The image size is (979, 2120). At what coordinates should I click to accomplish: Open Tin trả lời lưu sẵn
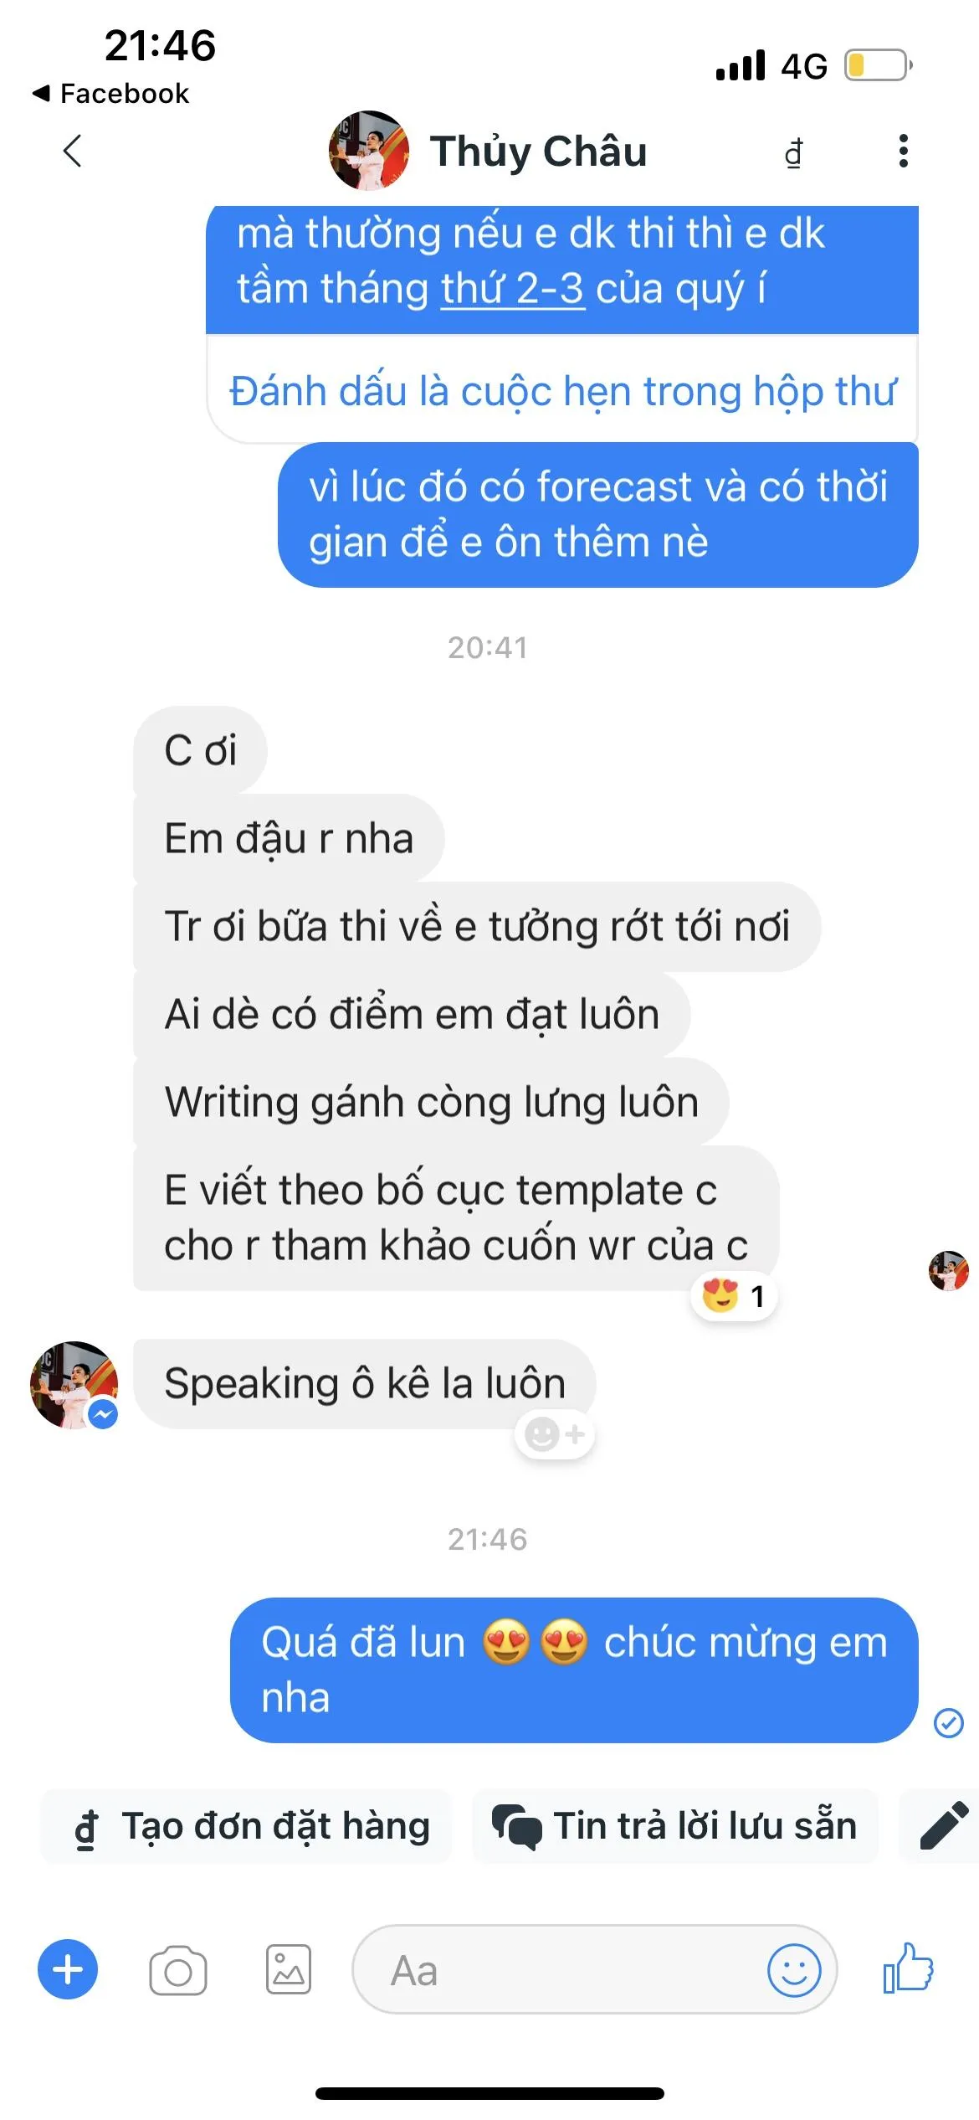675,1826
